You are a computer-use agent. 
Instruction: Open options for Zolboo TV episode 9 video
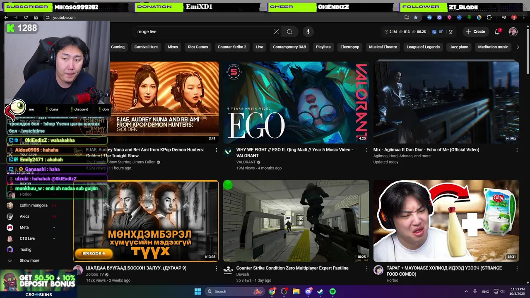coord(216,269)
